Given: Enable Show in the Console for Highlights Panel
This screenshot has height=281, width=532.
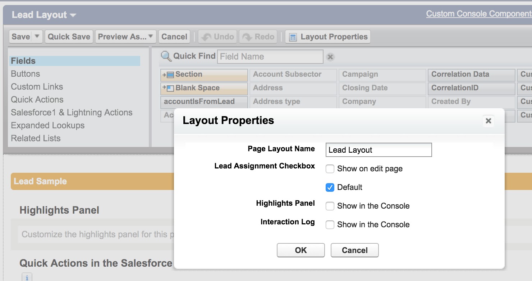Looking at the screenshot, I should pyautogui.click(x=330, y=206).
